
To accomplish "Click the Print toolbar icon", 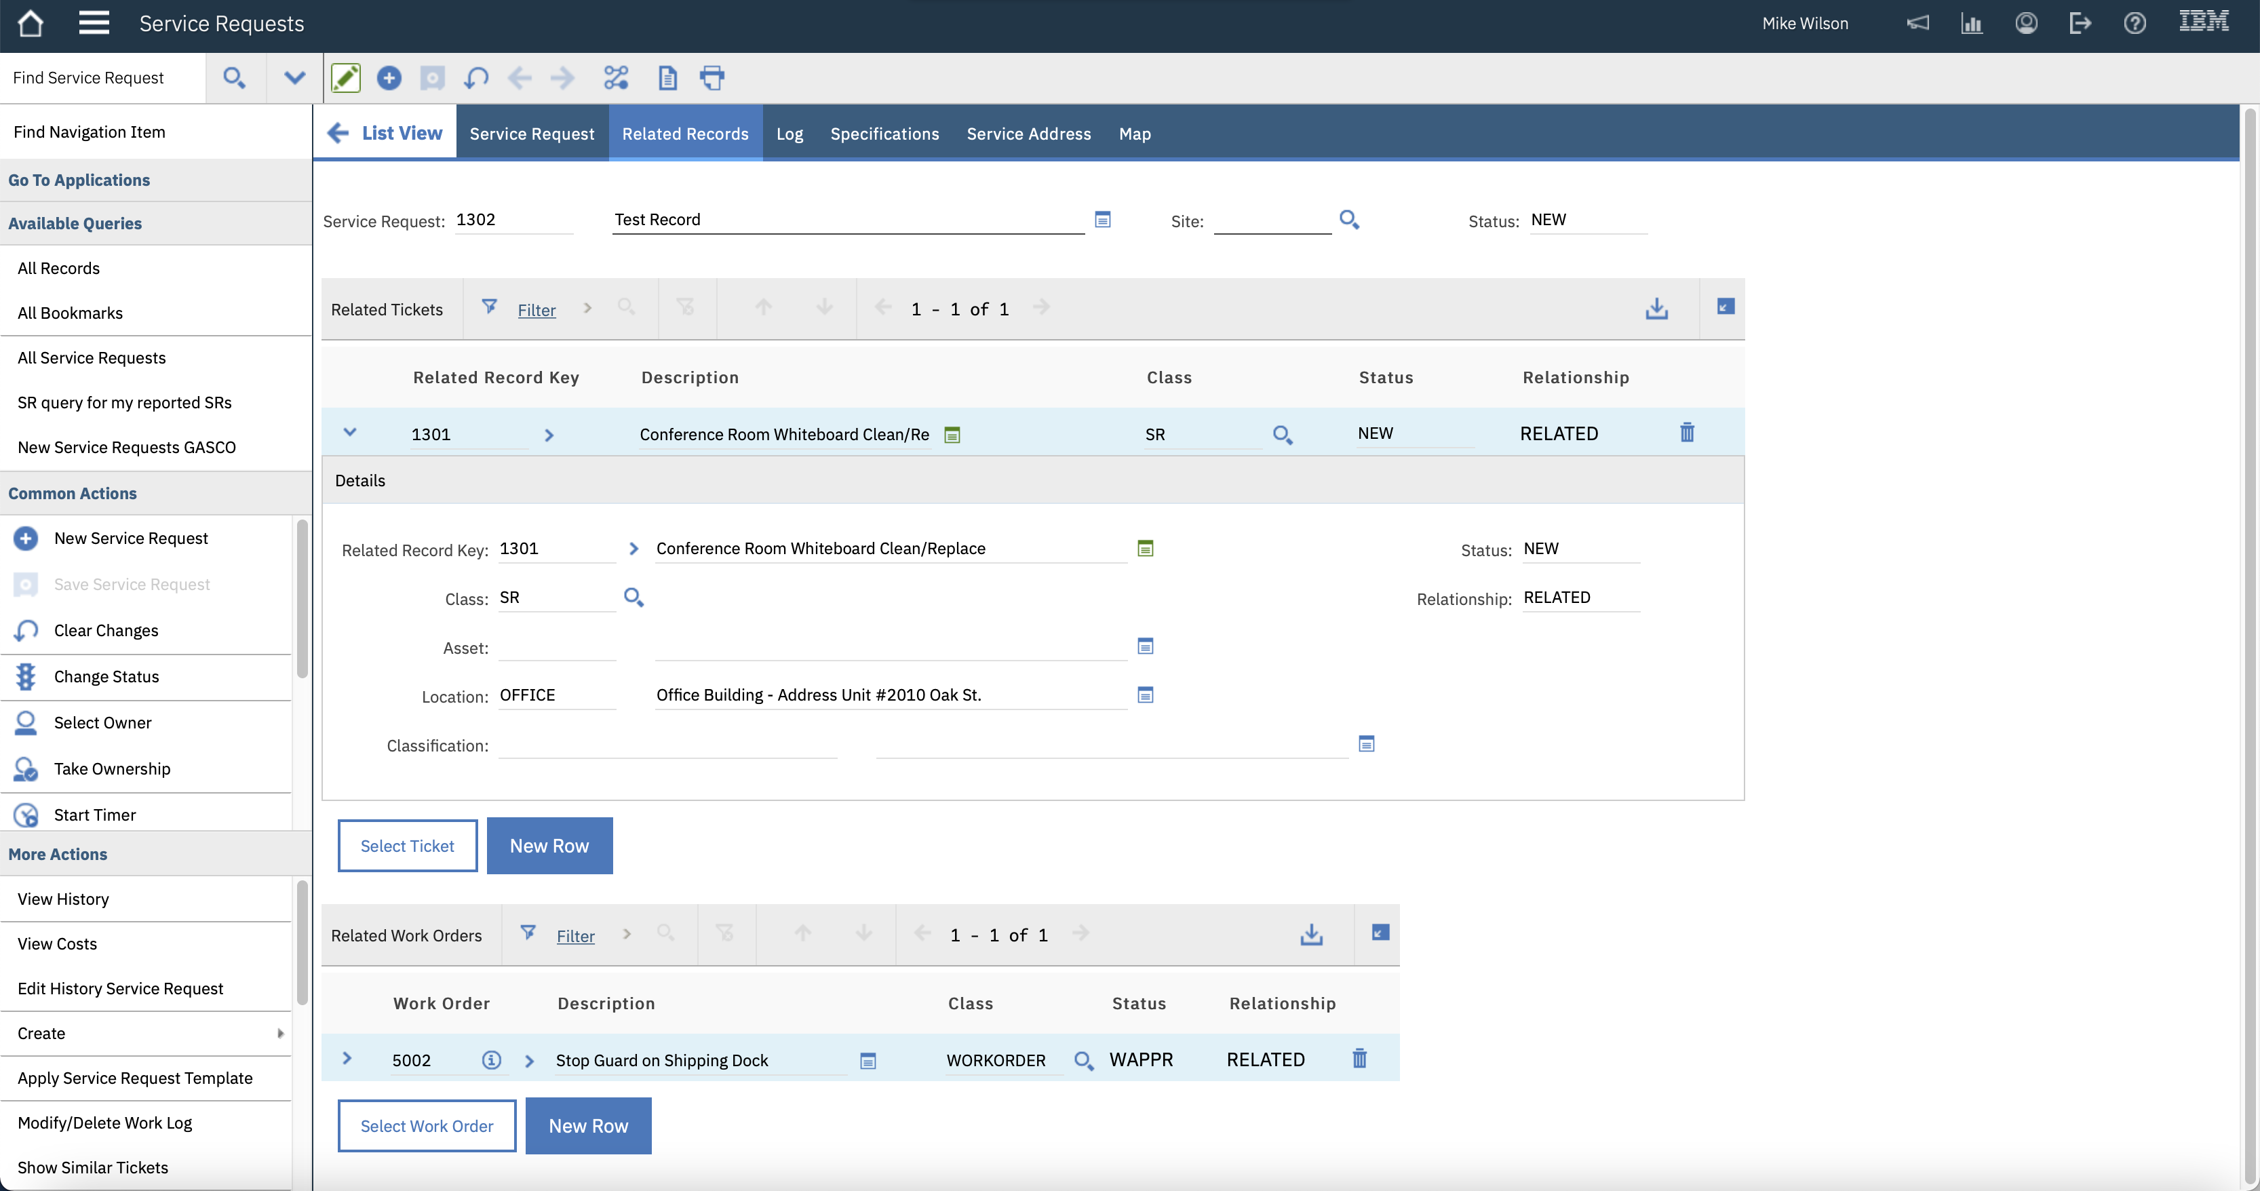I will click(x=712, y=78).
